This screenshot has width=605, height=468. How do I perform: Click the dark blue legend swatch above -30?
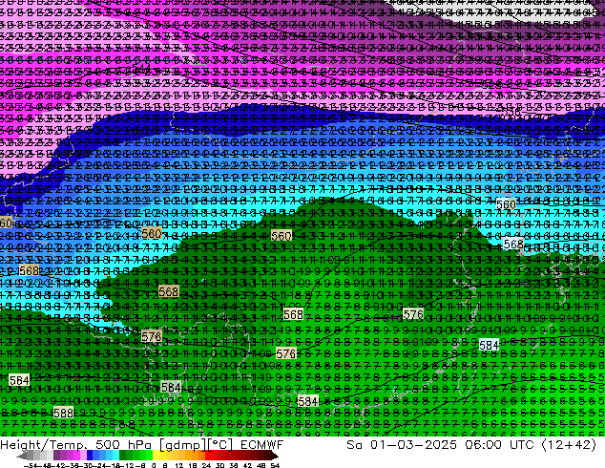pos(90,457)
